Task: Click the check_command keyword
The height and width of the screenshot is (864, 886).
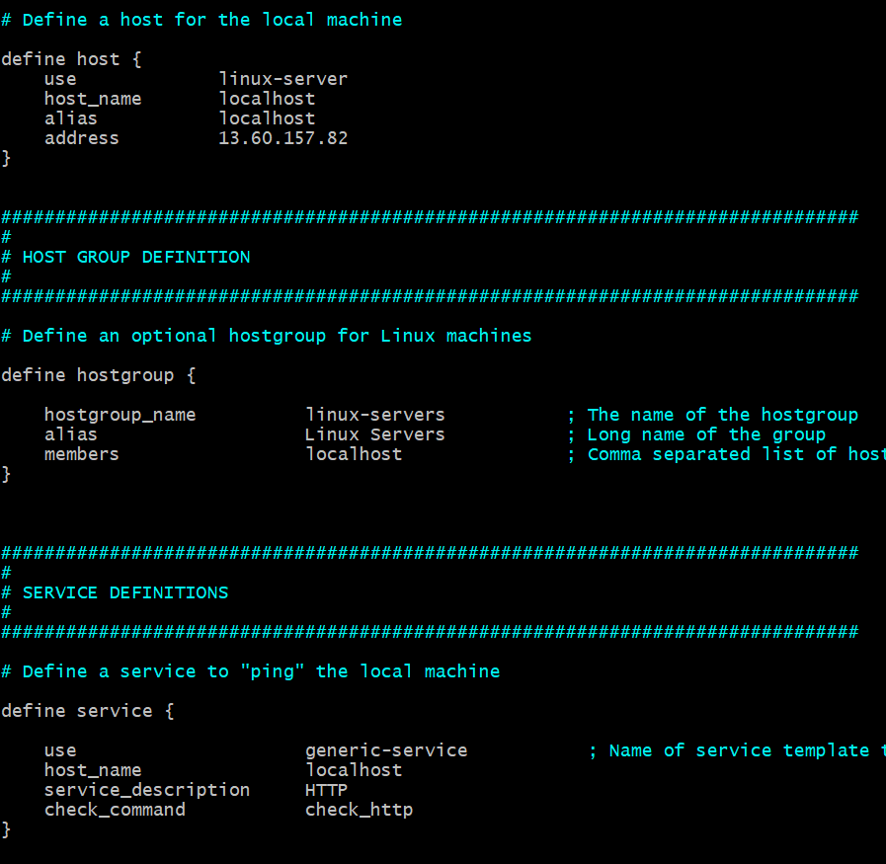Action: [115, 810]
